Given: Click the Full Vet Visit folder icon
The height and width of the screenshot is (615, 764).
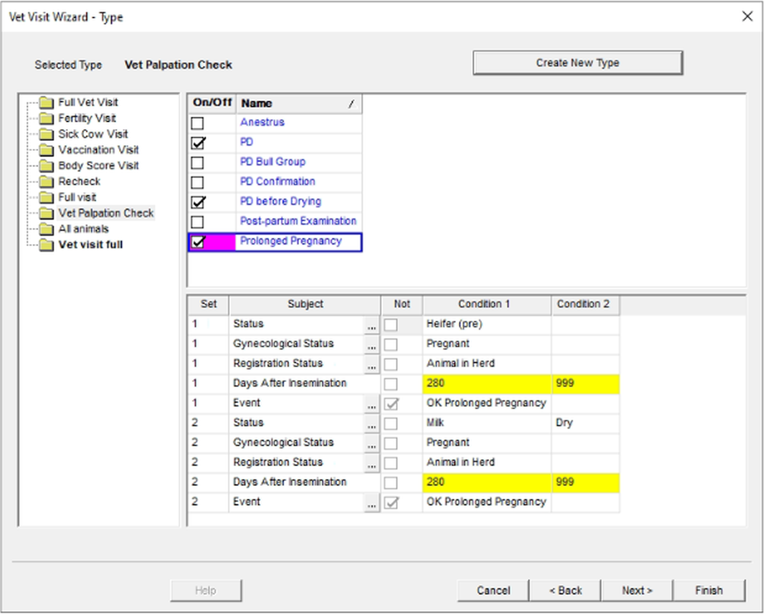Looking at the screenshot, I should pyautogui.click(x=46, y=103).
